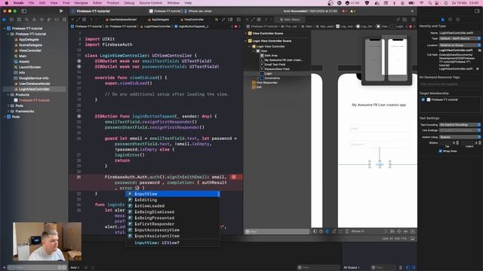Open the Source Control menu
Screen dimensions: 483x271
tap(151, 3)
